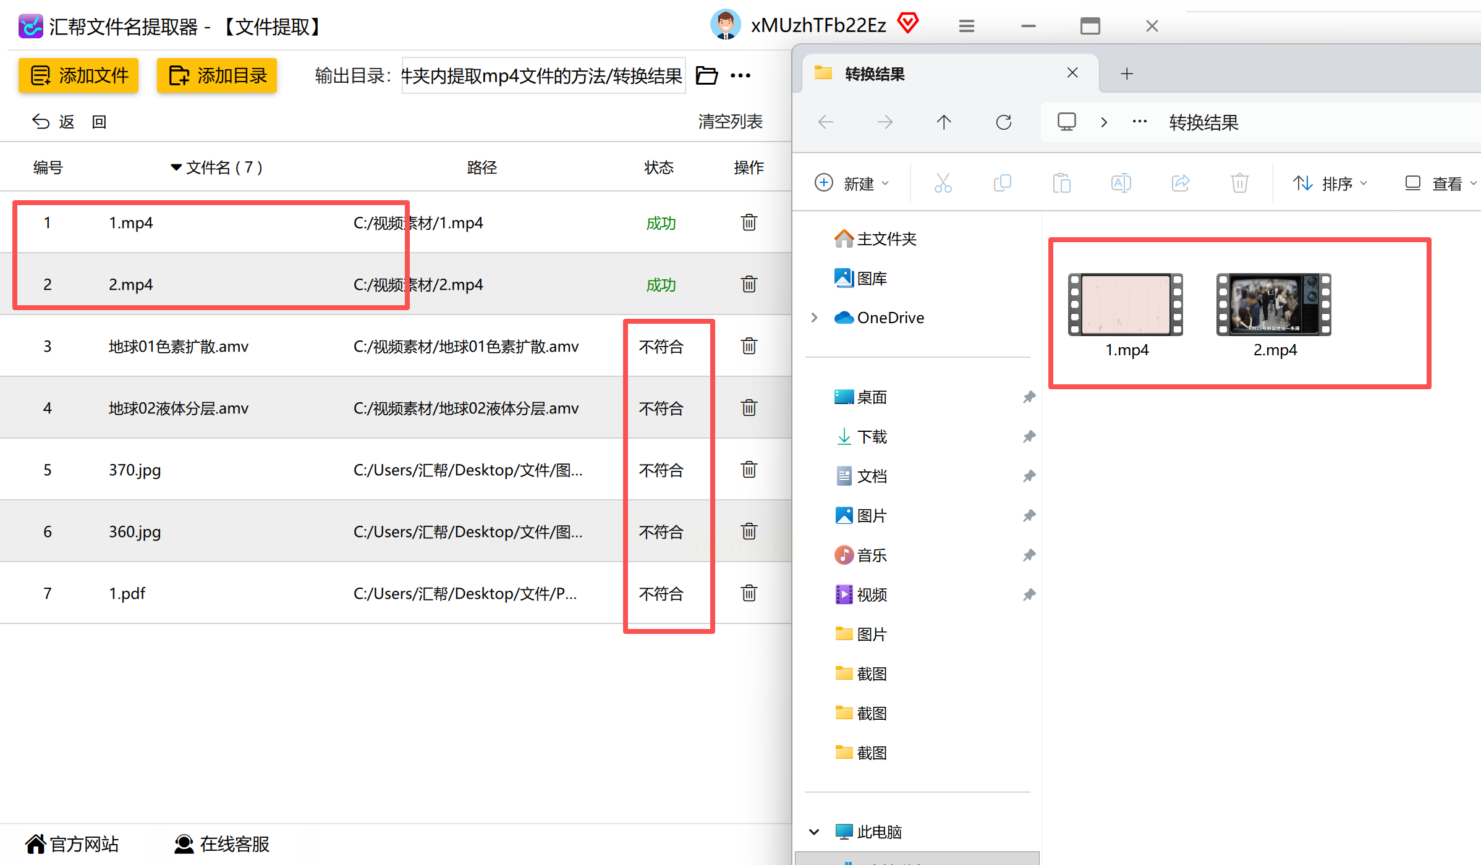1481x865 pixels.
Task: Toggle file name column sort arrow
Action: click(176, 167)
